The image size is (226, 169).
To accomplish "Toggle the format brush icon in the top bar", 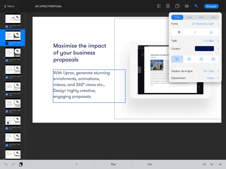I will click(x=196, y=6).
